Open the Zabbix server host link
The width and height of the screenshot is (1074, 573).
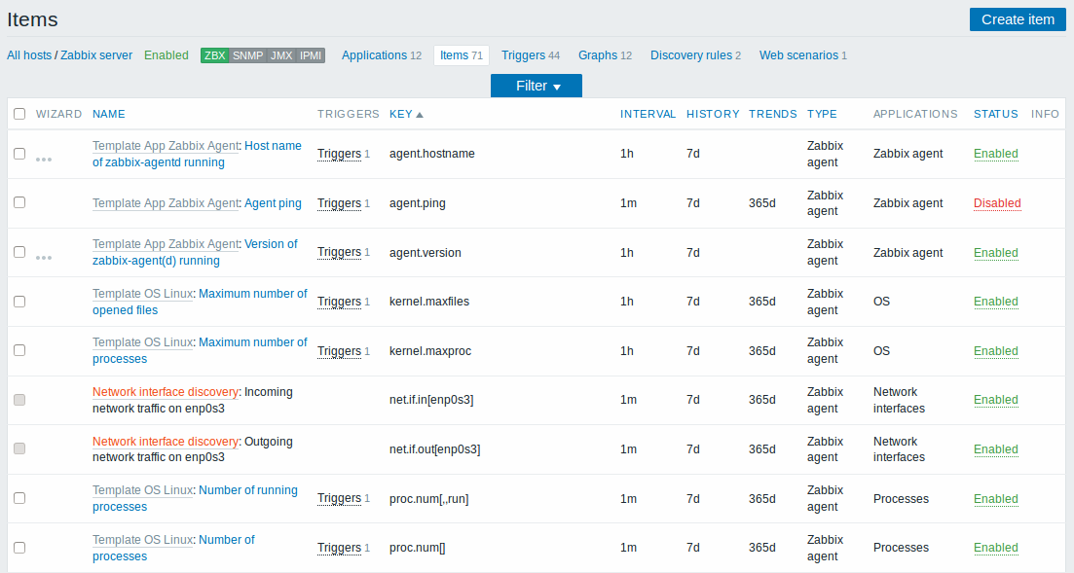coord(96,55)
